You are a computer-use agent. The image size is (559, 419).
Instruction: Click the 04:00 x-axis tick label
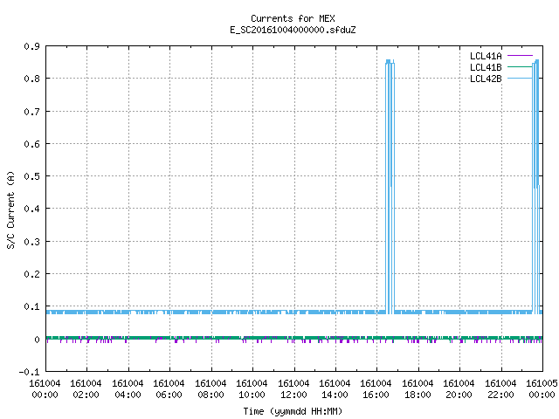[128, 389]
